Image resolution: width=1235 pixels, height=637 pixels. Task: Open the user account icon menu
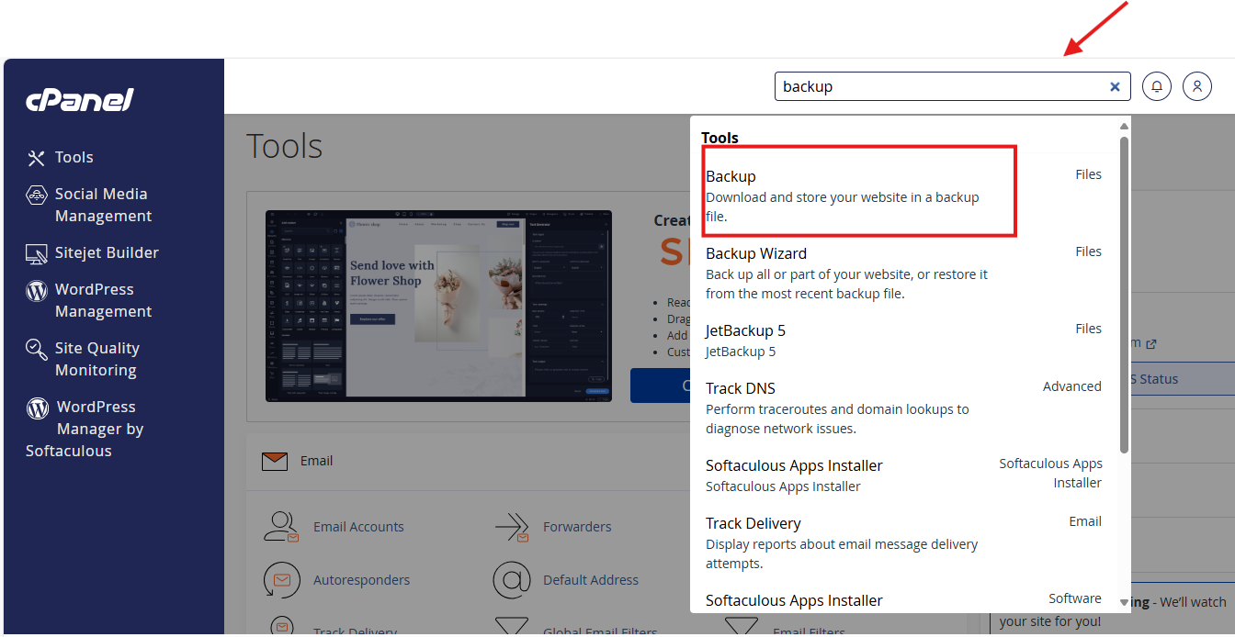click(x=1196, y=86)
